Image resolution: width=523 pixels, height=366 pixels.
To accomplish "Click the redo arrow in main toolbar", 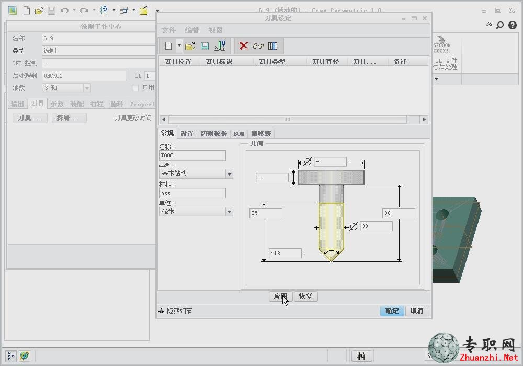I will click(x=84, y=10).
